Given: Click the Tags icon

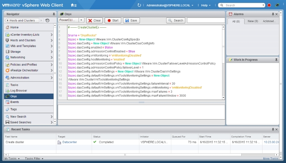Looking at the screenshot, I should click(7, 109).
